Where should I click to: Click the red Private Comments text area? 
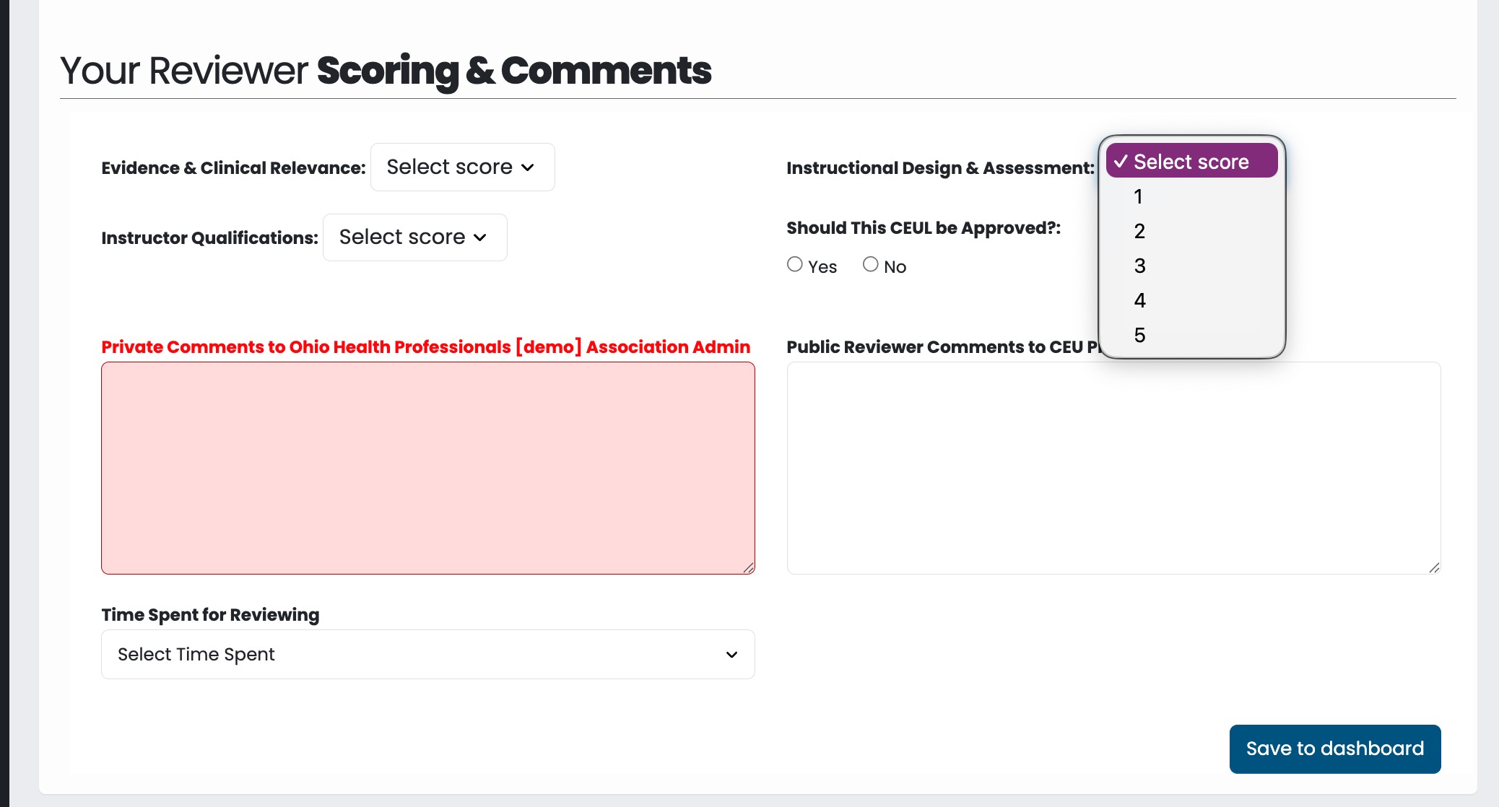pos(427,468)
